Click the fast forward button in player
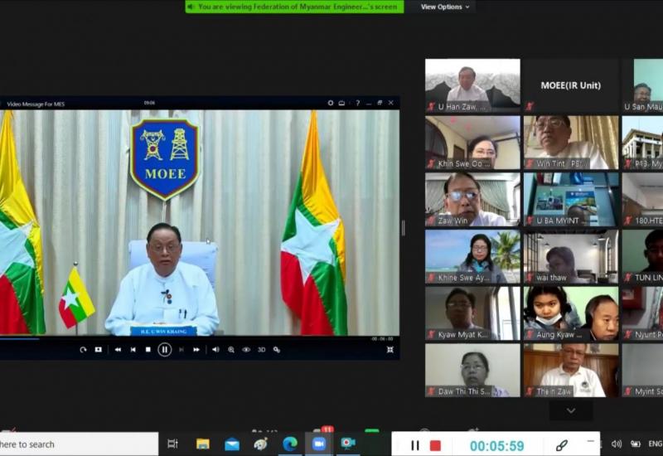Viewport: 663px width, 456px height. (196, 350)
